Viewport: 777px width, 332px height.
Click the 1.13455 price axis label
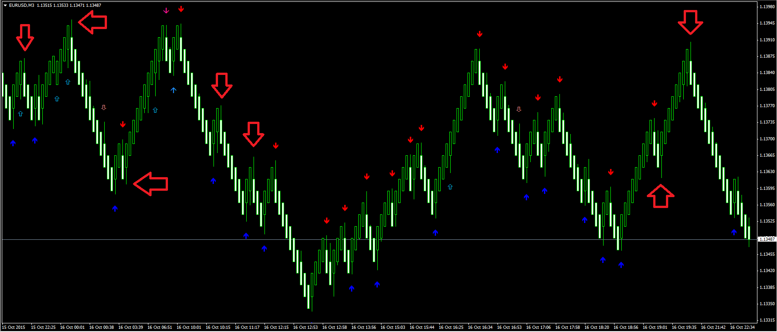(767, 254)
